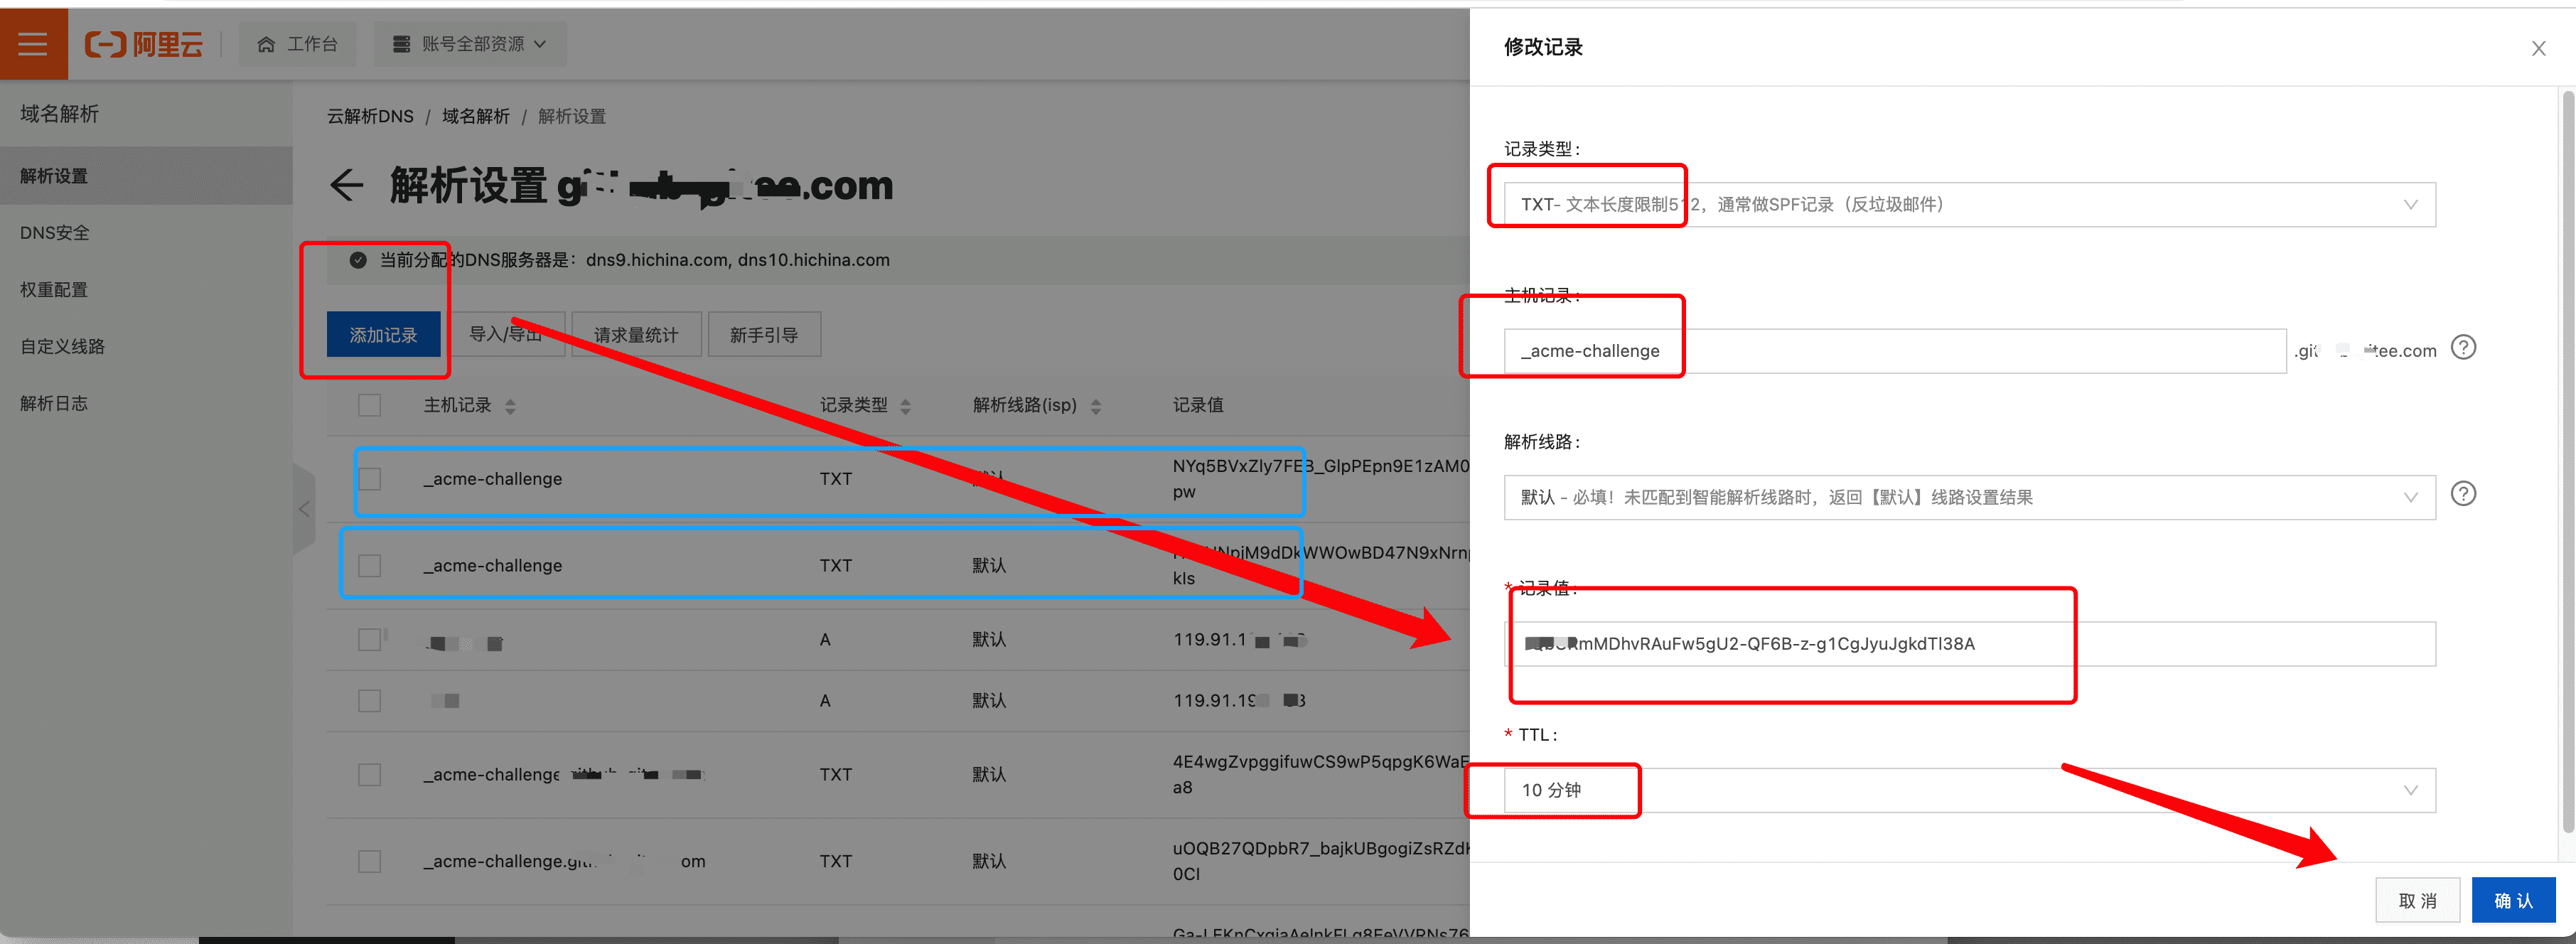The height and width of the screenshot is (944, 2576).
Task: Open the TTL 10 分钟 dropdown
Action: 1969,790
